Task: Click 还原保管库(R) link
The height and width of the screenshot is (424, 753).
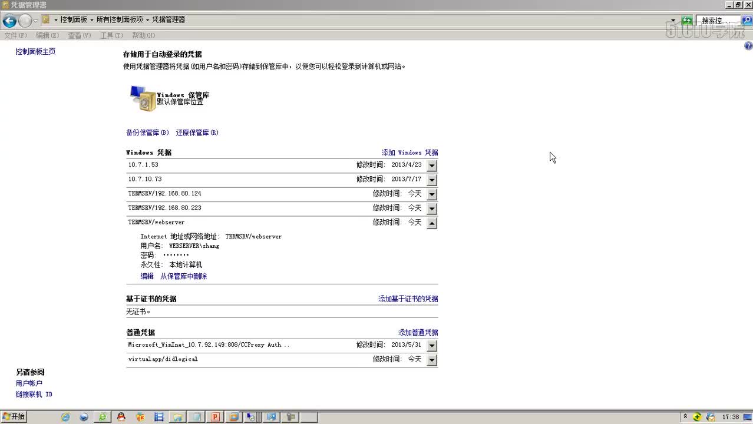Action: 197,132
